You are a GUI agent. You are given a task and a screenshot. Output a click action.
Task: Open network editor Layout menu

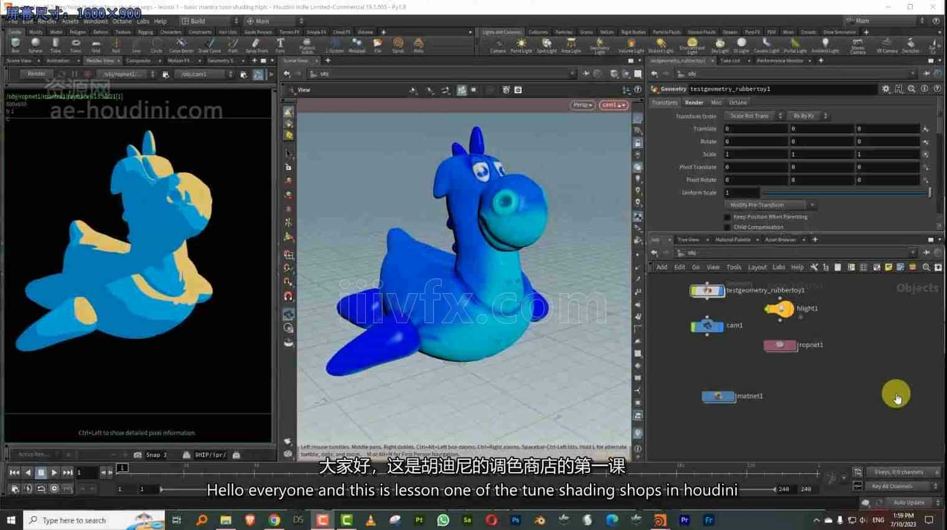[x=757, y=267]
